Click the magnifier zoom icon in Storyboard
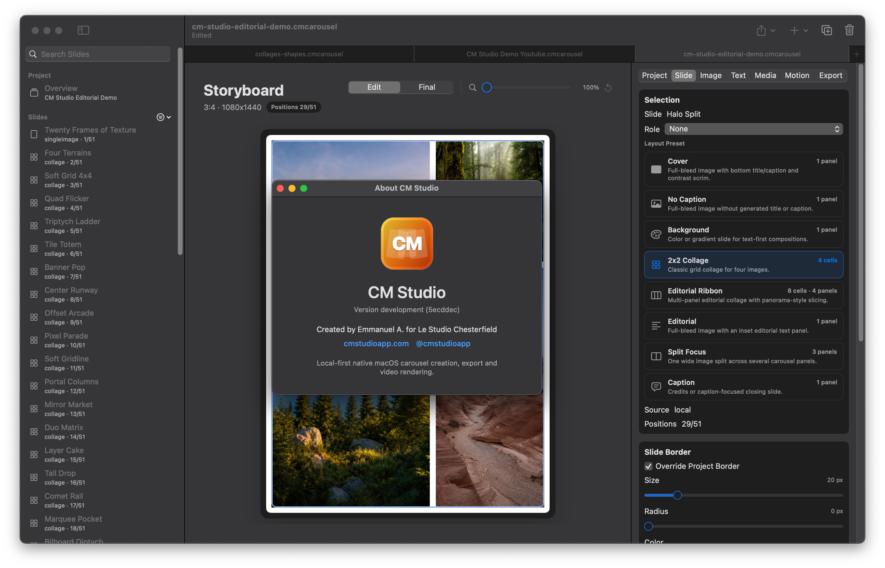 (472, 87)
